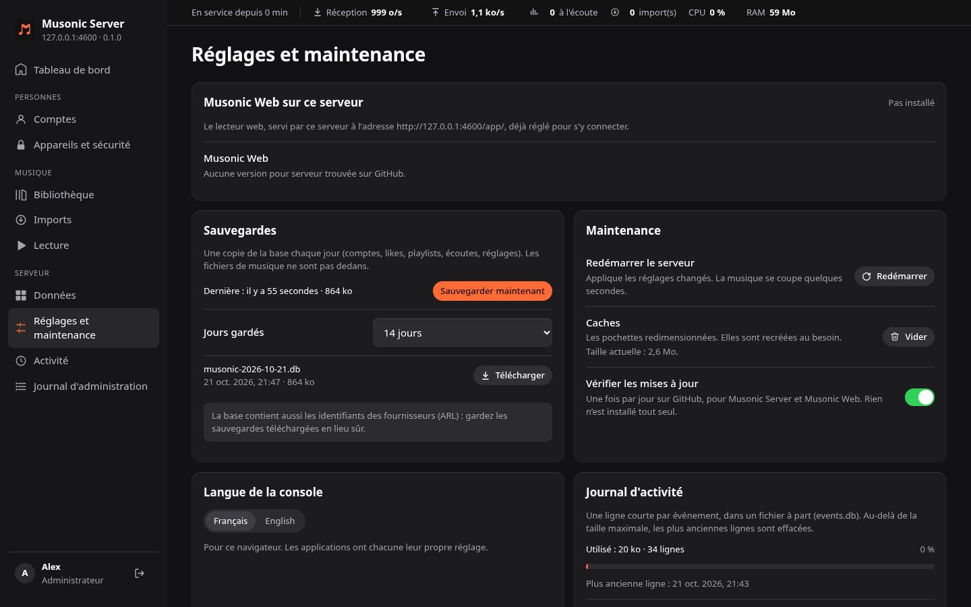The image size is (971, 607).
Task: Click the Données grid icon
Action: pos(21,295)
